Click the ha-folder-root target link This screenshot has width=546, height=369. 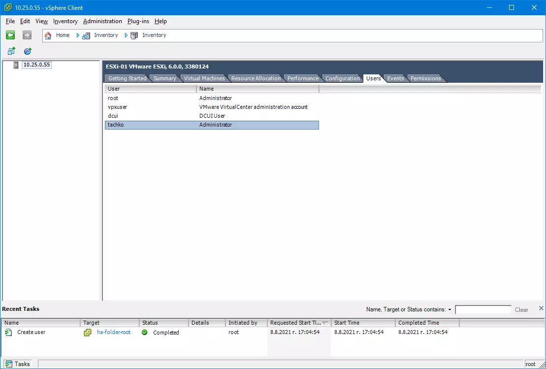(x=114, y=333)
